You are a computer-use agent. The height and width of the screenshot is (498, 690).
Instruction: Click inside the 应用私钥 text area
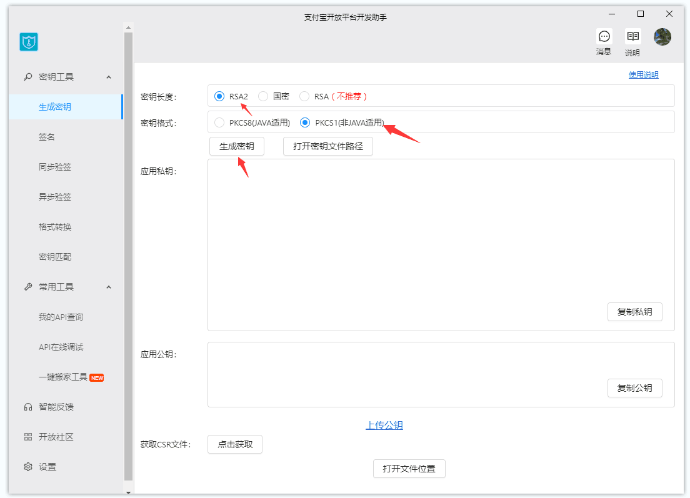pos(441,245)
